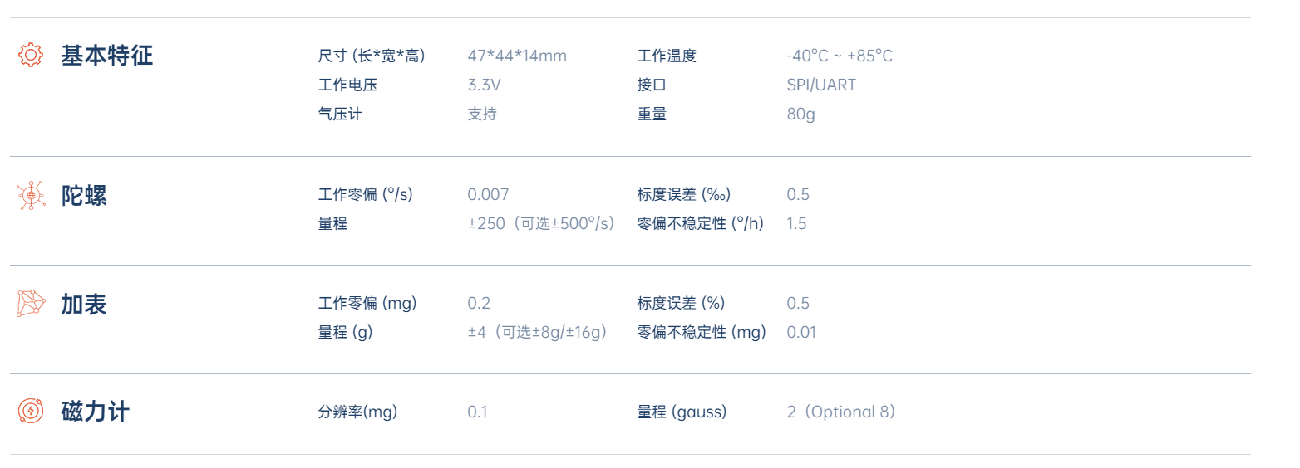1300x468 pixels.
Task: Select the 陀螺 section heading
Action: tap(84, 196)
